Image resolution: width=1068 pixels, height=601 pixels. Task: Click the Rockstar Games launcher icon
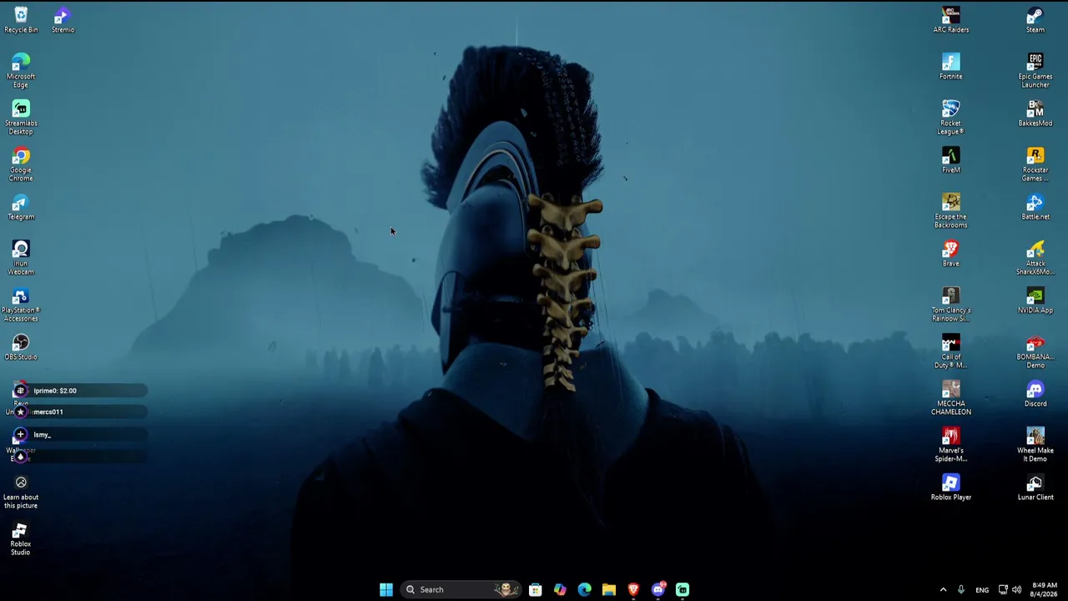pyautogui.click(x=1035, y=164)
